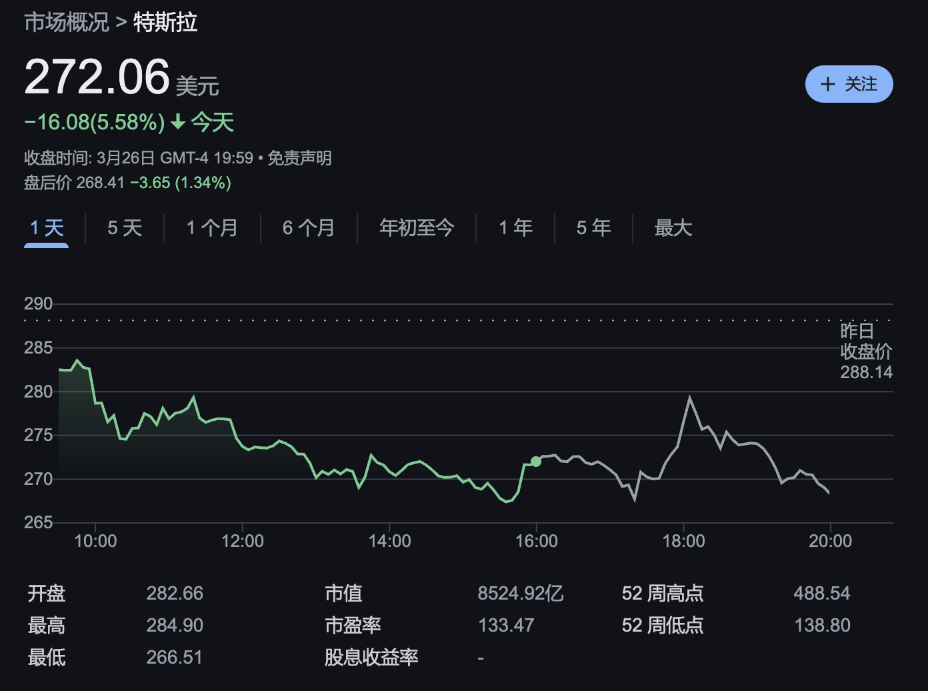The width and height of the screenshot is (928, 691).
Task: Click the 开盘 label
Action: click(47, 593)
